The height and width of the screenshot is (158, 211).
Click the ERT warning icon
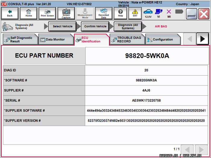(135, 14)
